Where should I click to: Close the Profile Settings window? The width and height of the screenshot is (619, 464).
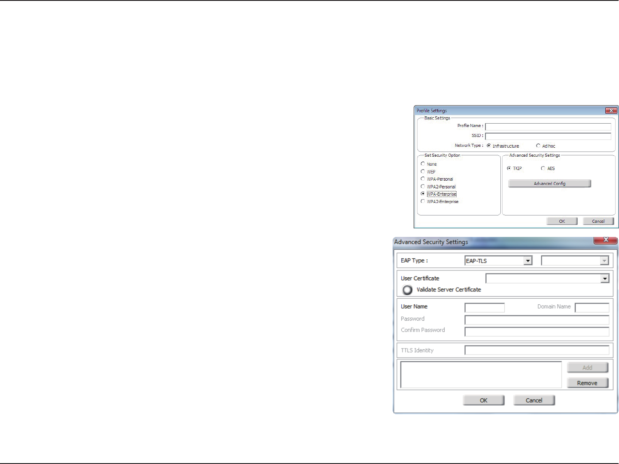611,111
